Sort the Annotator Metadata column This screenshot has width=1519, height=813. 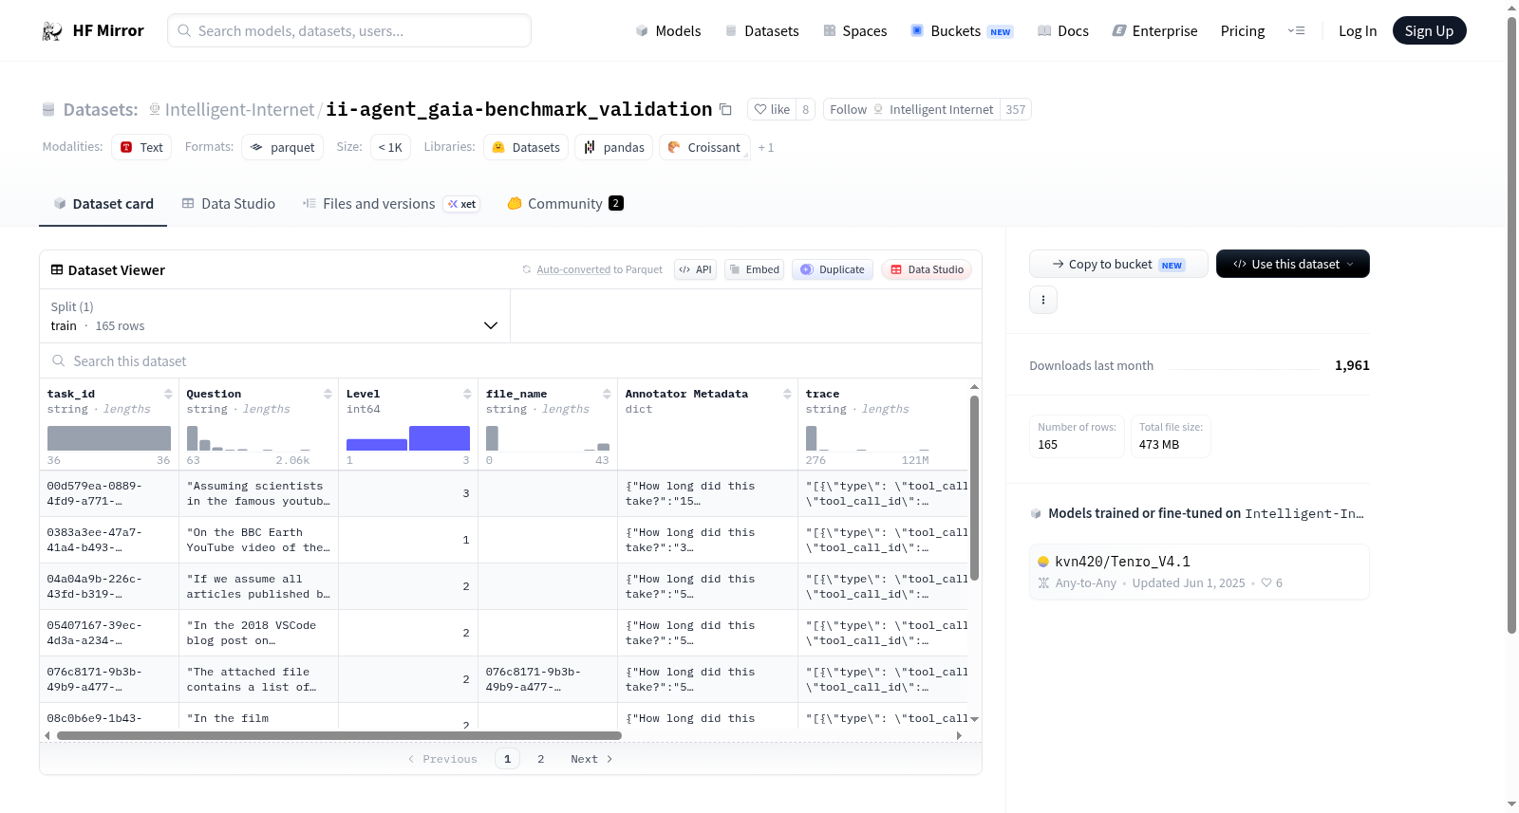[787, 394]
